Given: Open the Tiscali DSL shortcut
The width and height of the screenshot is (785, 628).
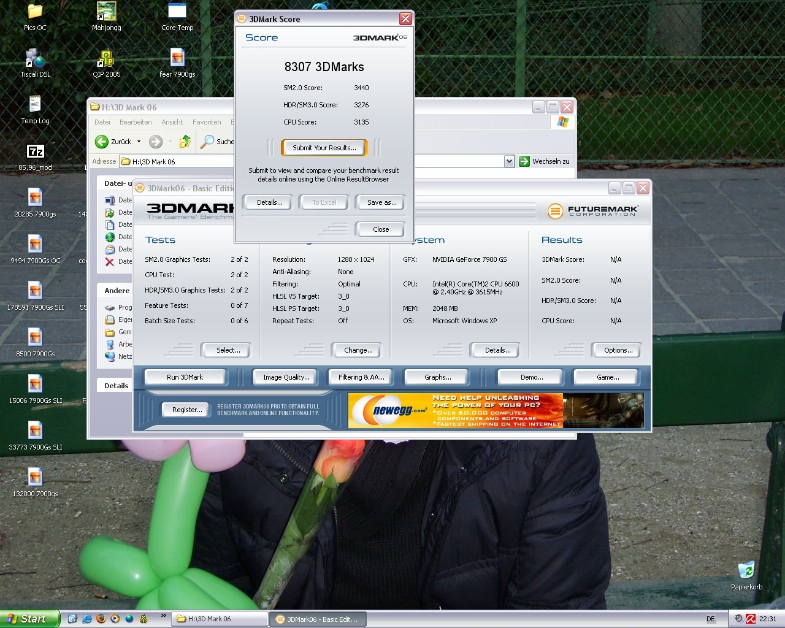Looking at the screenshot, I should coord(36,63).
